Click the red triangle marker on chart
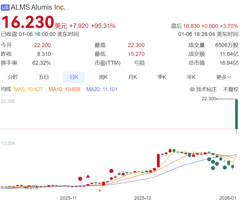Image resolution: width=240 pixels, height=202 pixels. coord(88,176)
